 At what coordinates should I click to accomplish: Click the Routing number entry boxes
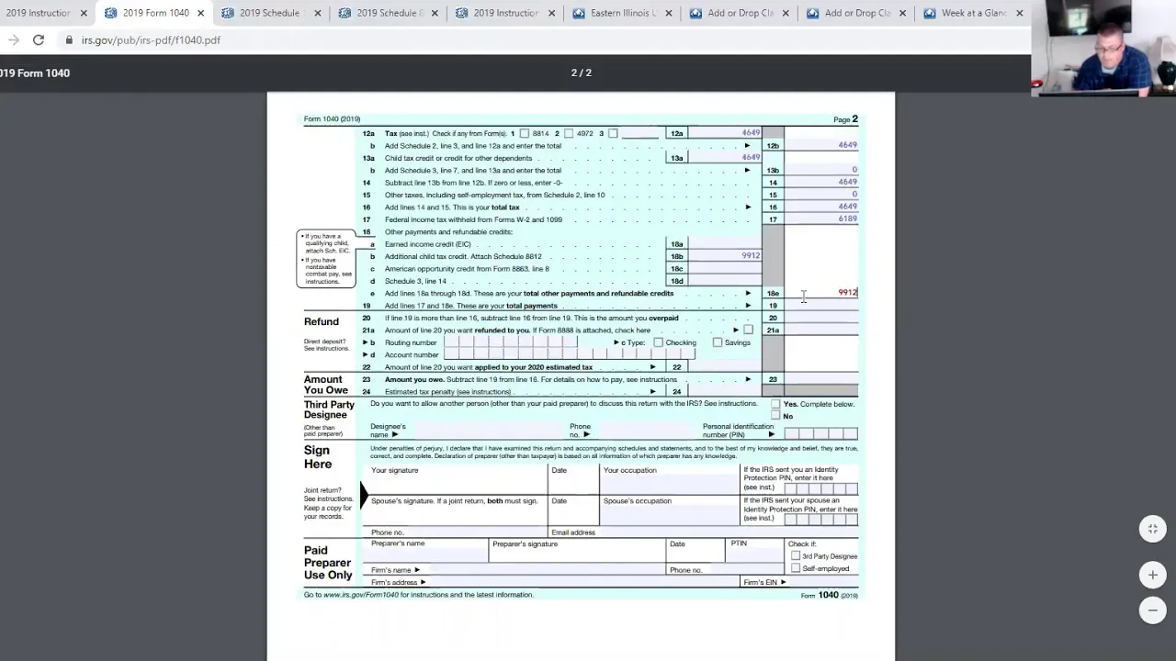coord(511,342)
